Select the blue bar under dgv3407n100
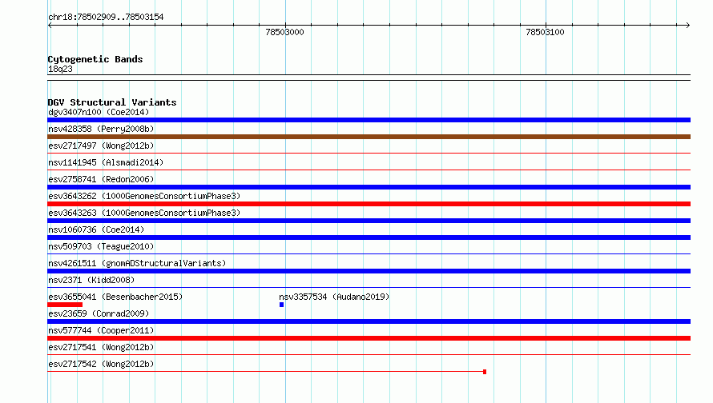 pyautogui.click(x=369, y=120)
